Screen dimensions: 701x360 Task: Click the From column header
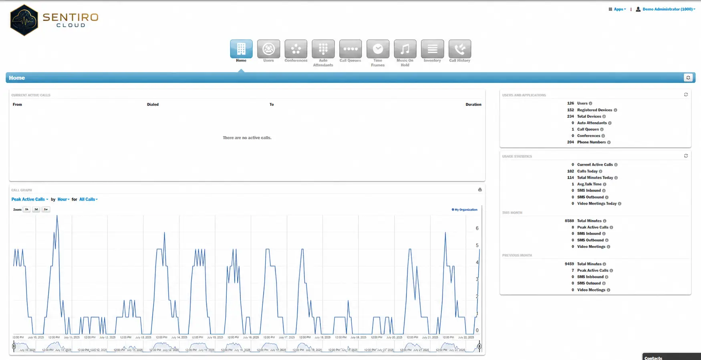17,105
